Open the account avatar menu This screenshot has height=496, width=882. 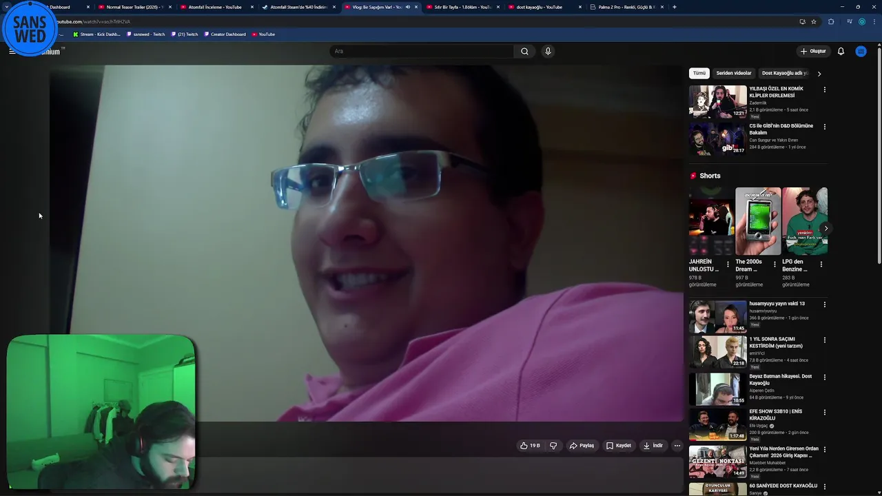tap(861, 51)
